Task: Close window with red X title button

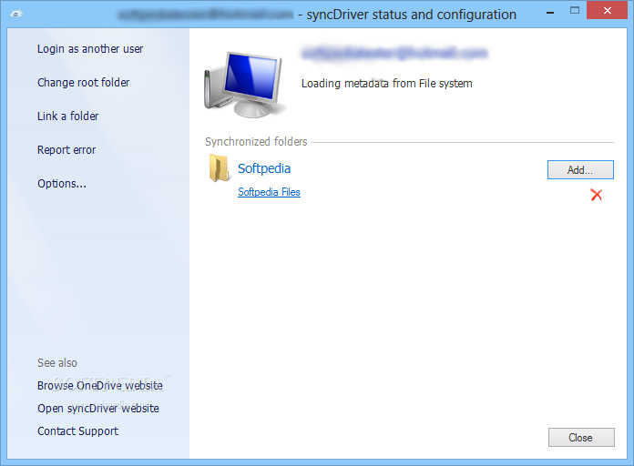Action: click(607, 11)
